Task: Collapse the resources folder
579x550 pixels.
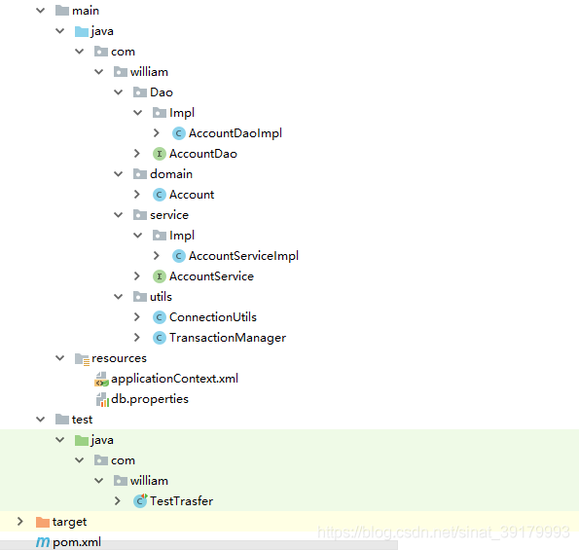Action: tap(59, 358)
